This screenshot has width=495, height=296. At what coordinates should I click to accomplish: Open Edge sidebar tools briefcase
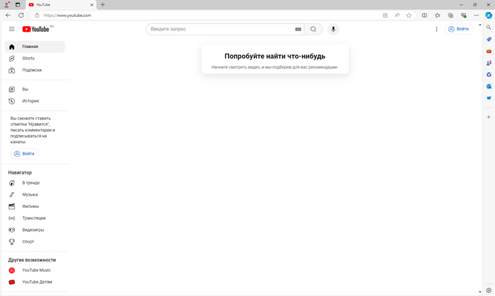(489, 51)
